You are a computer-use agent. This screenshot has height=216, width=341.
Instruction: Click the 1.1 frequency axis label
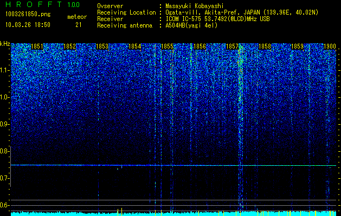pyautogui.click(x=4, y=70)
